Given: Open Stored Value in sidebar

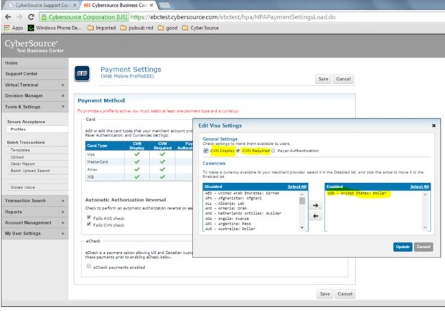Looking at the screenshot, I should tap(23, 188).
